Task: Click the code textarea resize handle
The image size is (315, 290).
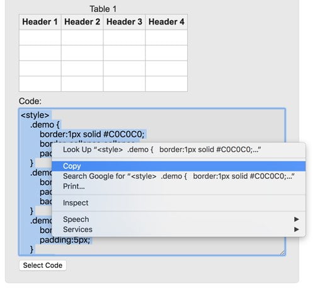Action: click(282, 253)
